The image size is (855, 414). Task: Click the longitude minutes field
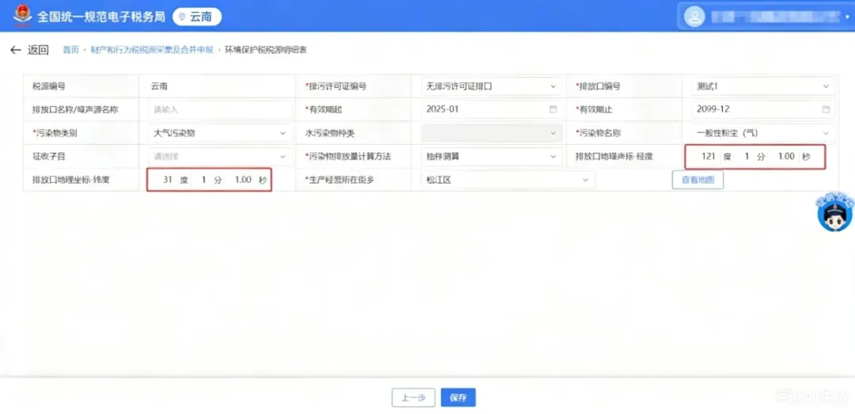747,157
